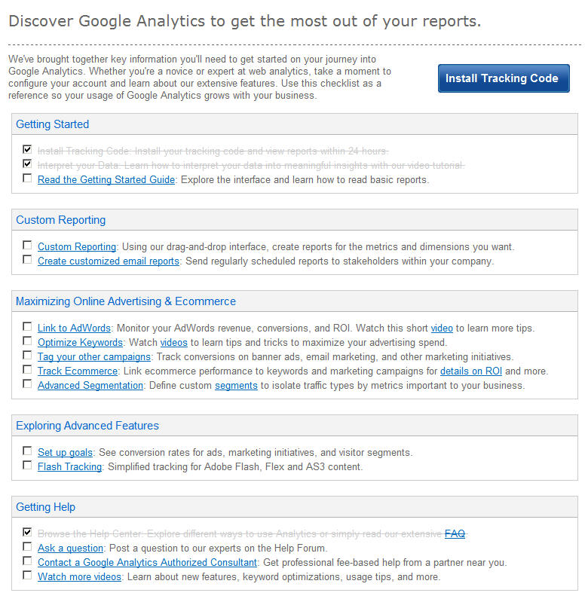Uncheck the Interpret your Data checkbox
The width and height of the screenshot is (585, 599).
coord(27,164)
